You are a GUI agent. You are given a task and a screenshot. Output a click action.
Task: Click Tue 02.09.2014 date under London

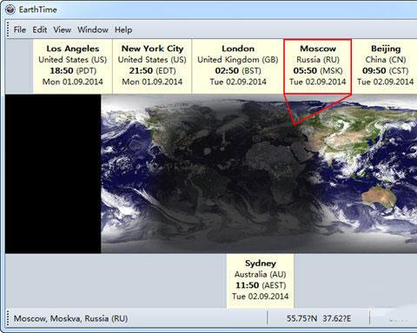[x=238, y=82]
